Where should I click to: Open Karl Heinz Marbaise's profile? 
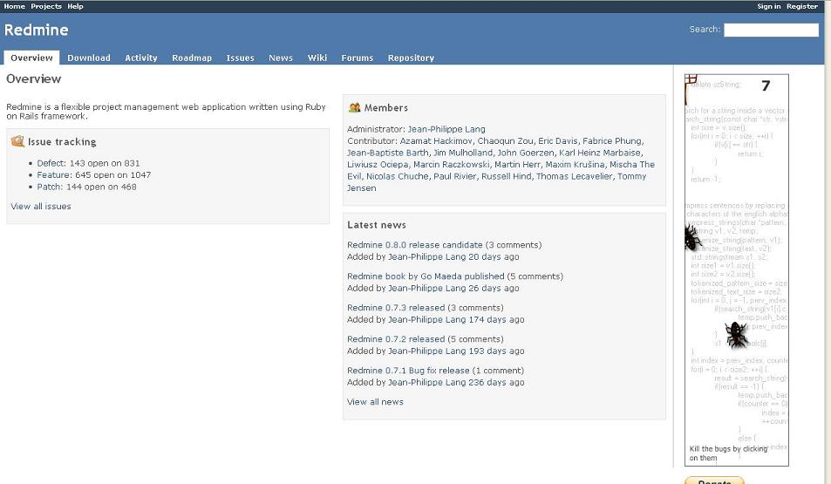coord(599,153)
